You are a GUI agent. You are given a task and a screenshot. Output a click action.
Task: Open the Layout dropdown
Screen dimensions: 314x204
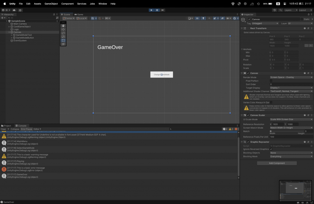(305, 10)
